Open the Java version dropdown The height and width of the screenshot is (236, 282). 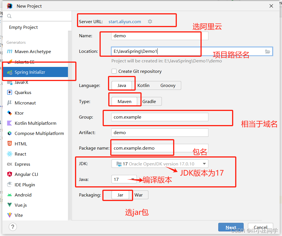tap(124, 179)
